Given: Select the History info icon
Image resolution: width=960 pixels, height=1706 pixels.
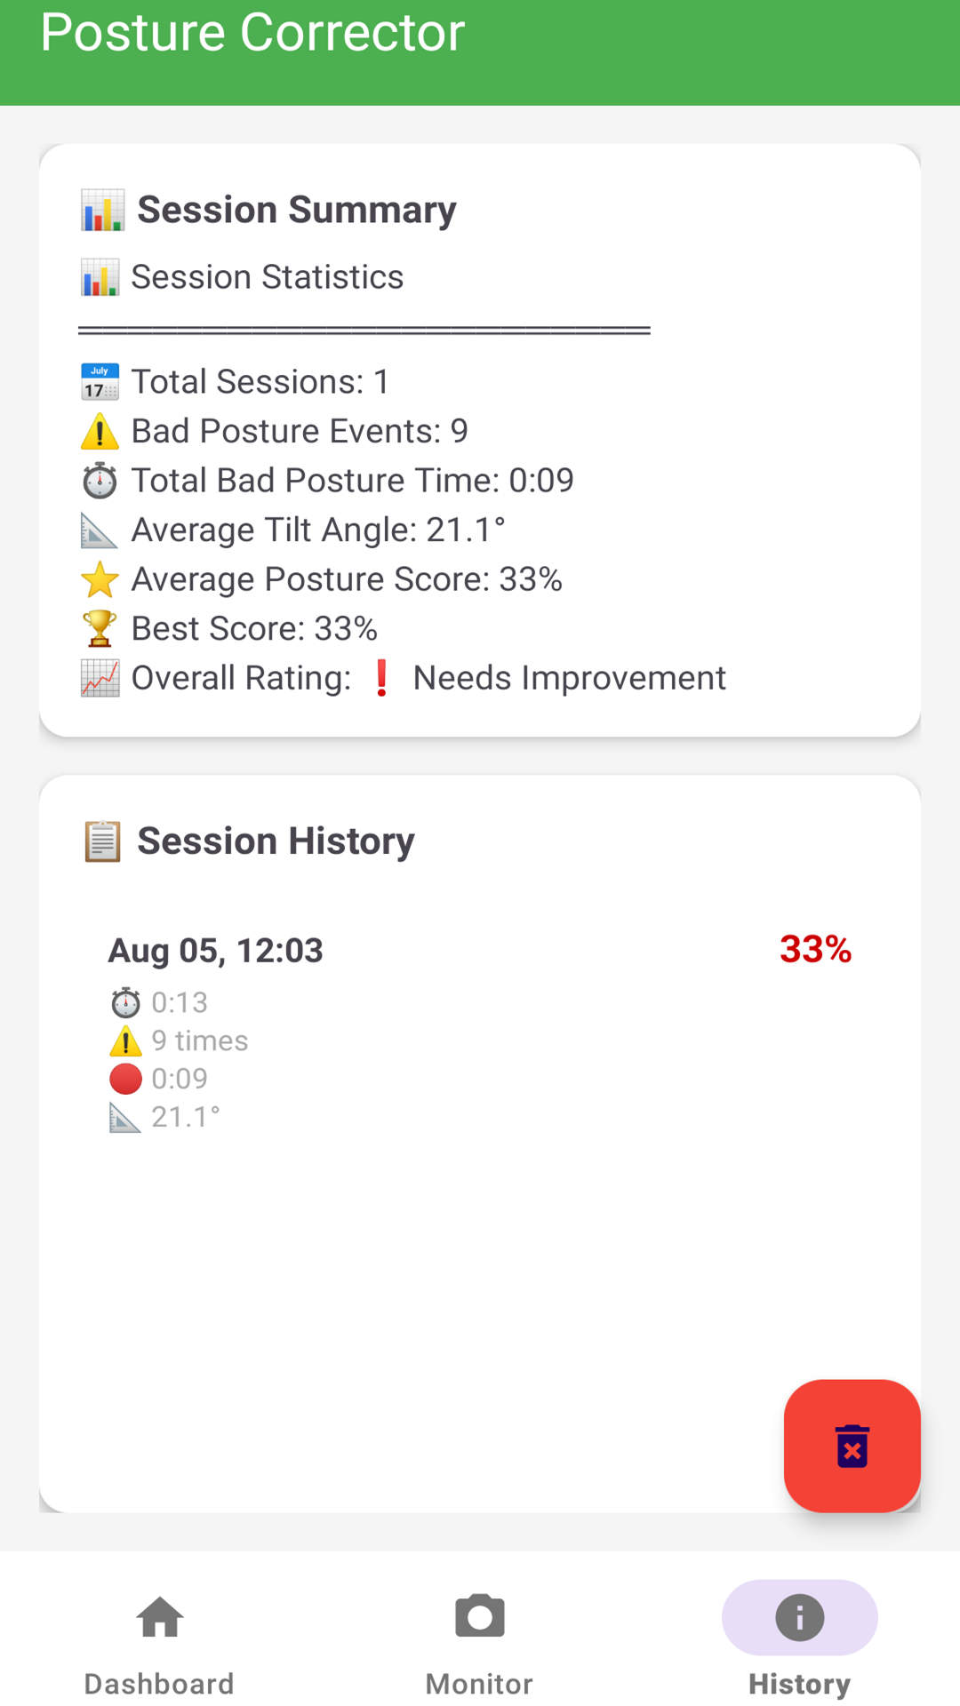Looking at the screenshot, I should [799, 1617].
